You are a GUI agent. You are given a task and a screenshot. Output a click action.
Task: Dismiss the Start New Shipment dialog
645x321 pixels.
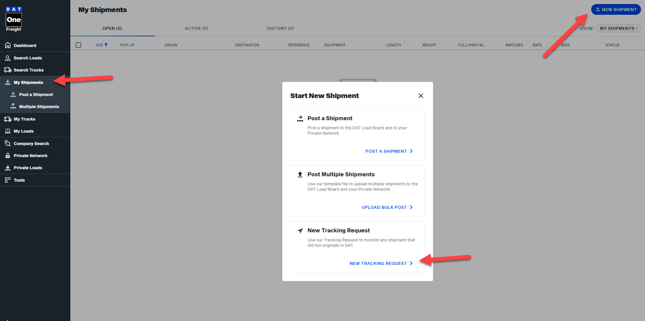pos(421,96)
